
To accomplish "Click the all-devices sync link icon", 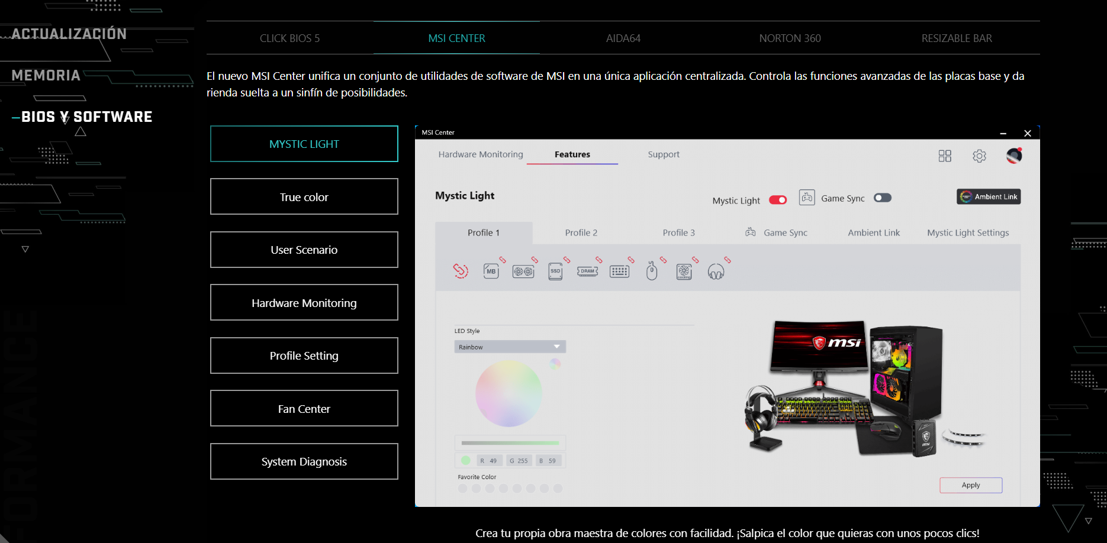I will 461,271.
